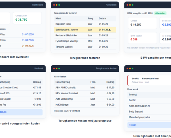Click the € 15,12 amount in Kasboek

[x=37, y=93]
